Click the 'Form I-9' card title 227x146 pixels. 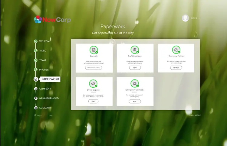point(94,56)
